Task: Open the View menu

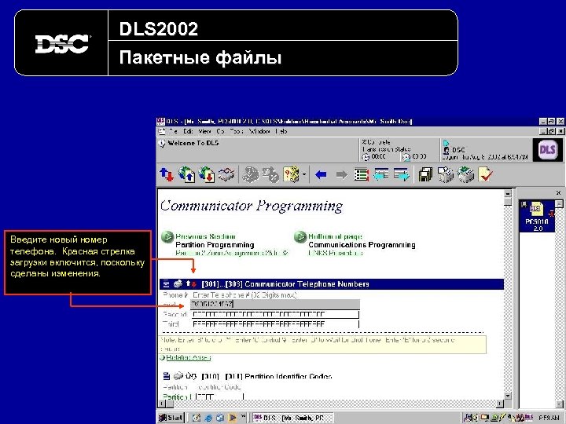Action: click(x=204, y=131)
